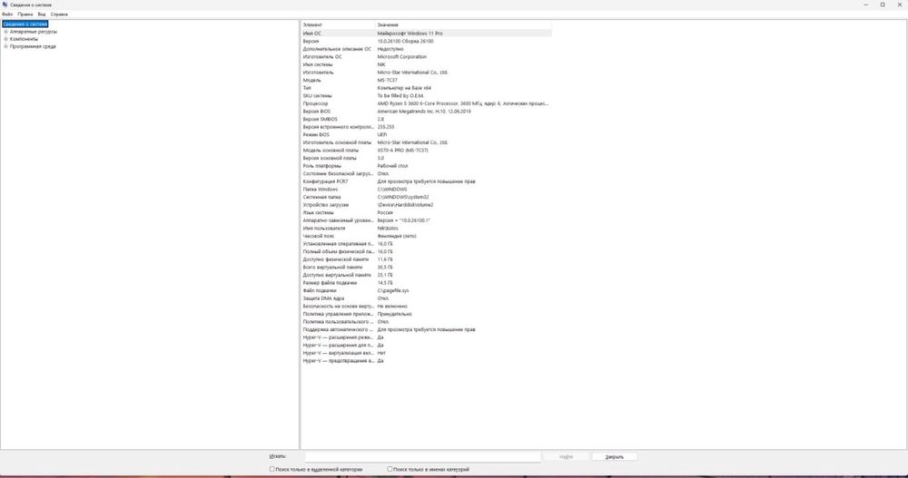
Task: Select the Устройство загрузки row label
Action: tap(326, 205)
